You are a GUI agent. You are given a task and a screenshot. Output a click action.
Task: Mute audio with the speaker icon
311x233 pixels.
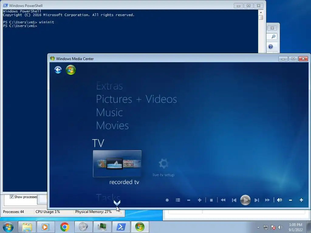(x=279, y=200)
